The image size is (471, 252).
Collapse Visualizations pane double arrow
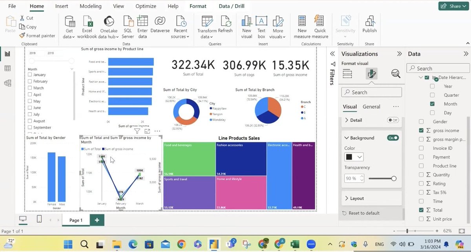(400, 54)
